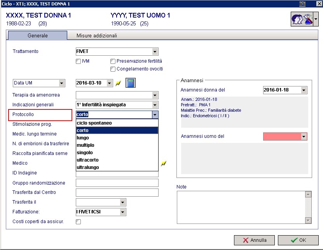Click the yellow lightning icon next to 2016-03-10
323x250 pixels.
(x=118, y=83)
